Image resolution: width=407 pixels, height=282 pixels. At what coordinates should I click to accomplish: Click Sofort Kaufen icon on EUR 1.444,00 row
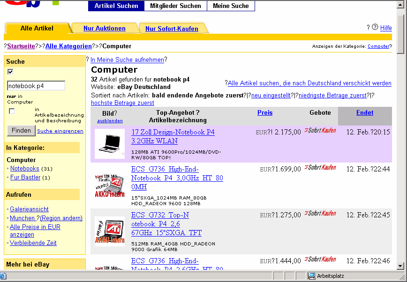[x=320, y=260]
